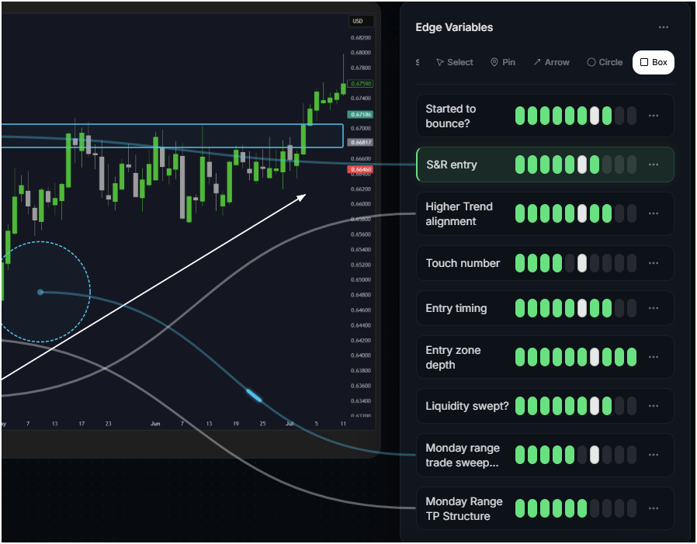Open options for Entry zone depth row
The image size is (697, 544).
(x=653, y=357)
